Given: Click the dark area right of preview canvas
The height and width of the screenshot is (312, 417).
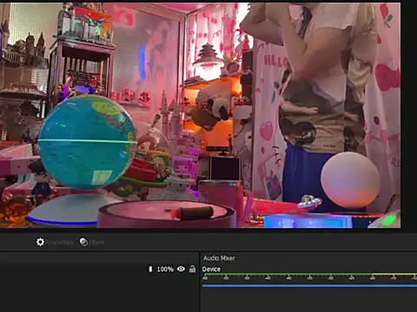Looking at the screenshot, I should pos(409,115).
